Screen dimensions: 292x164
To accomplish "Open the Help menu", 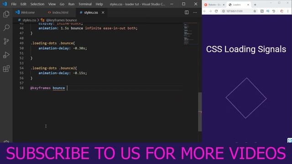I will pyautogui.click(x=99, y=4).
